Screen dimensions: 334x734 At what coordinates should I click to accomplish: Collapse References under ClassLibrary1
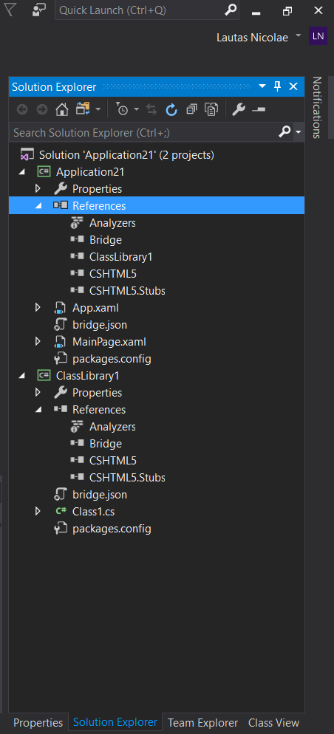tap(38, 410)
